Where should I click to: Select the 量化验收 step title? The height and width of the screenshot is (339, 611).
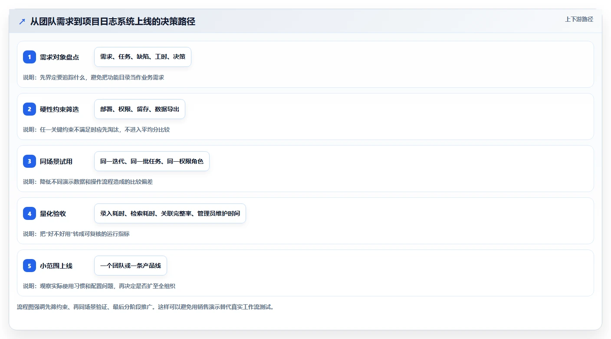pyautogui.click(x=53, y=213)
